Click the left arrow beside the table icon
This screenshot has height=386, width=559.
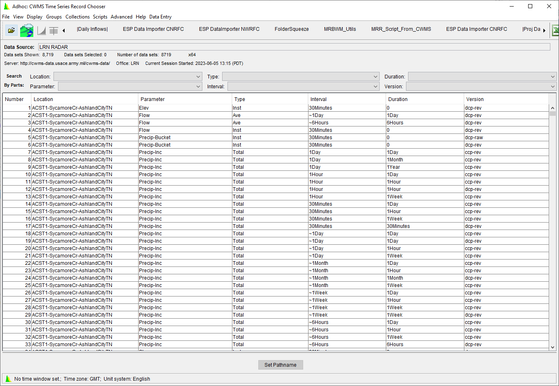pos(63,30)
